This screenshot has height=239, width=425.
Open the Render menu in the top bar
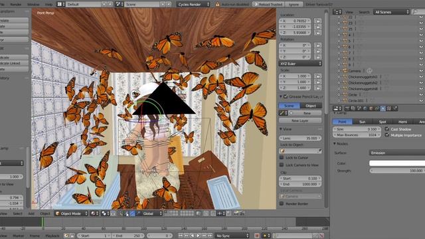[x=16, y=5]
